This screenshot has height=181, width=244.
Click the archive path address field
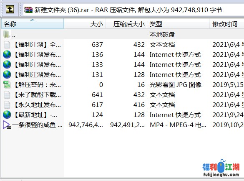tap(133, 10)
